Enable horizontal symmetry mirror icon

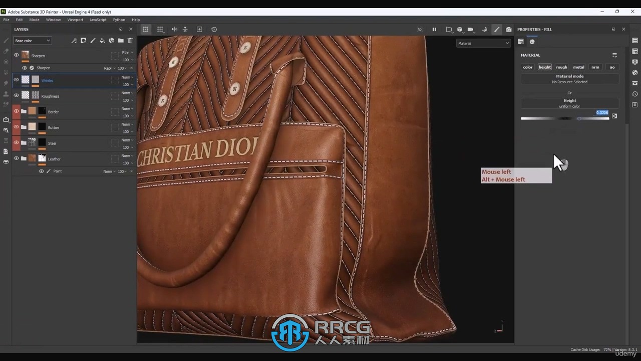tap(174, 30)
